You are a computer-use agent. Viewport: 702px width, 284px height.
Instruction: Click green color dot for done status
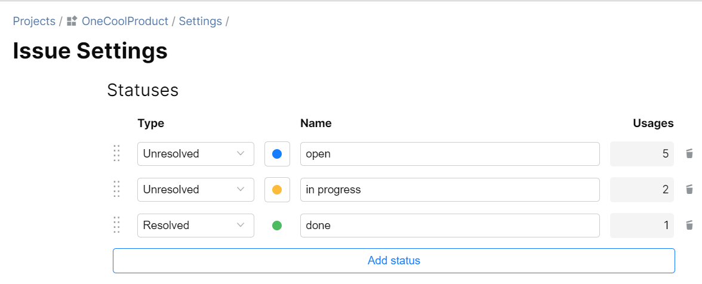[277, 226]
